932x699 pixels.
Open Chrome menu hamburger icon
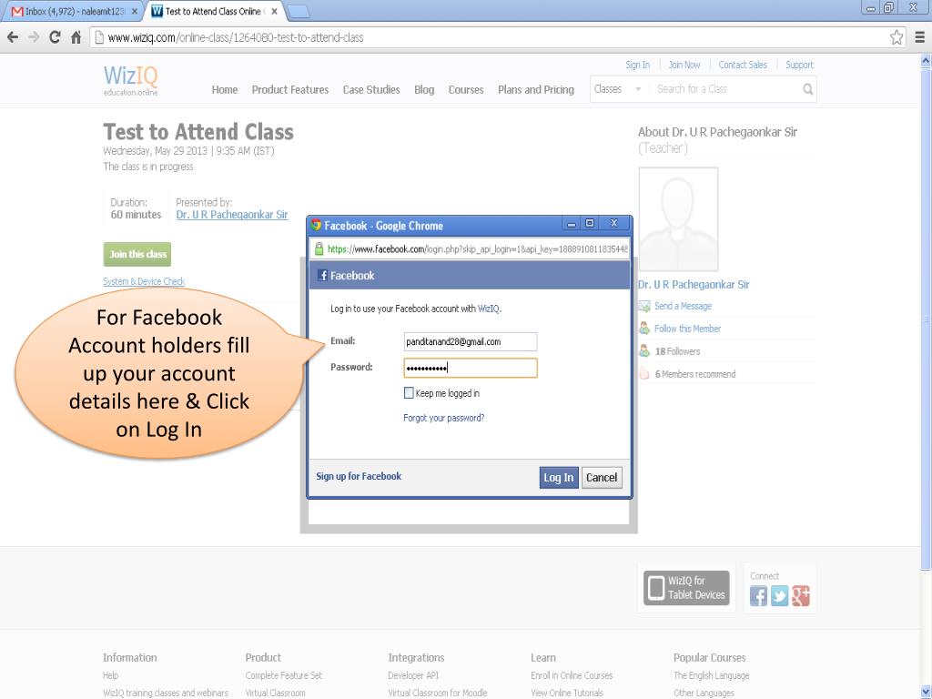click(x=919, y=37)
